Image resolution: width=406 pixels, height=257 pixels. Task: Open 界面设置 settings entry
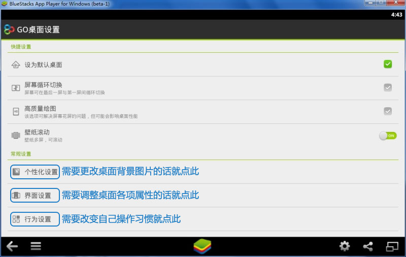(x=35, y=196)
